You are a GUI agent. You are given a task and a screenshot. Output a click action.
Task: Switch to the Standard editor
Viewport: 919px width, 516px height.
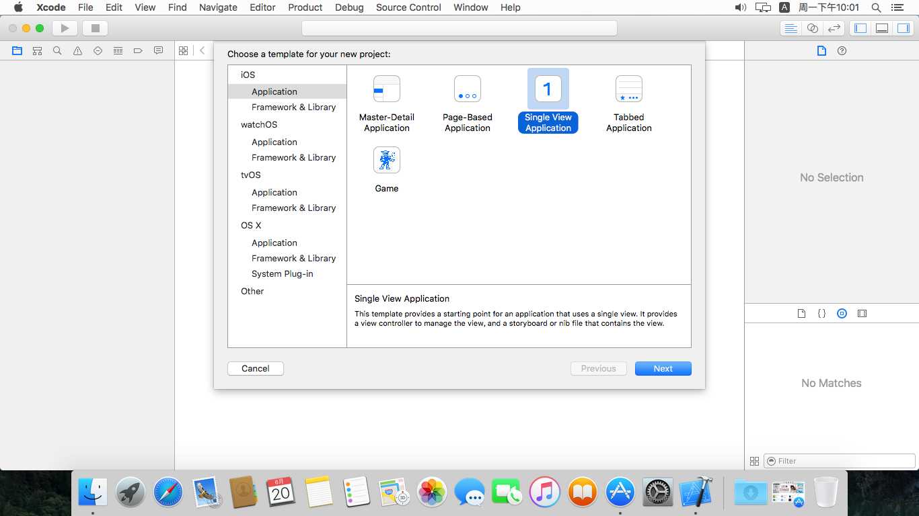point(791,28)
